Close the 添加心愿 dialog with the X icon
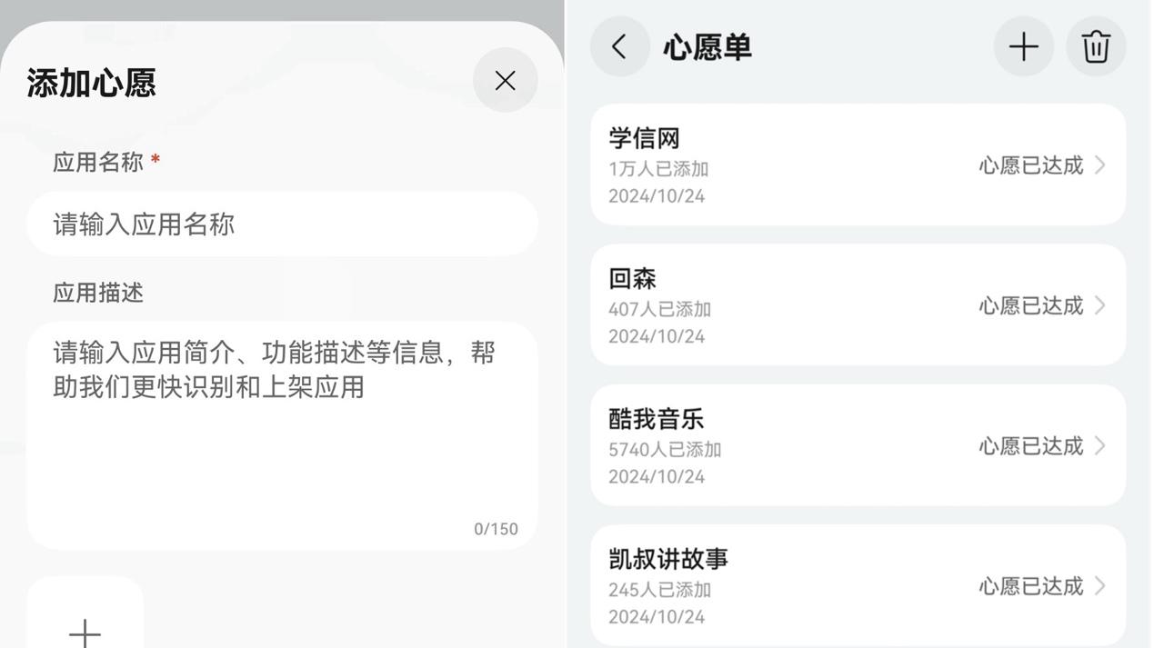 504,78
